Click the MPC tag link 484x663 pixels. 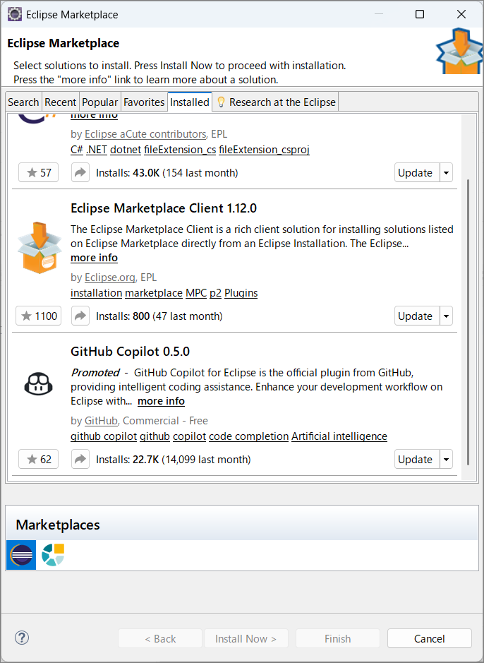(x=196, y=293)
